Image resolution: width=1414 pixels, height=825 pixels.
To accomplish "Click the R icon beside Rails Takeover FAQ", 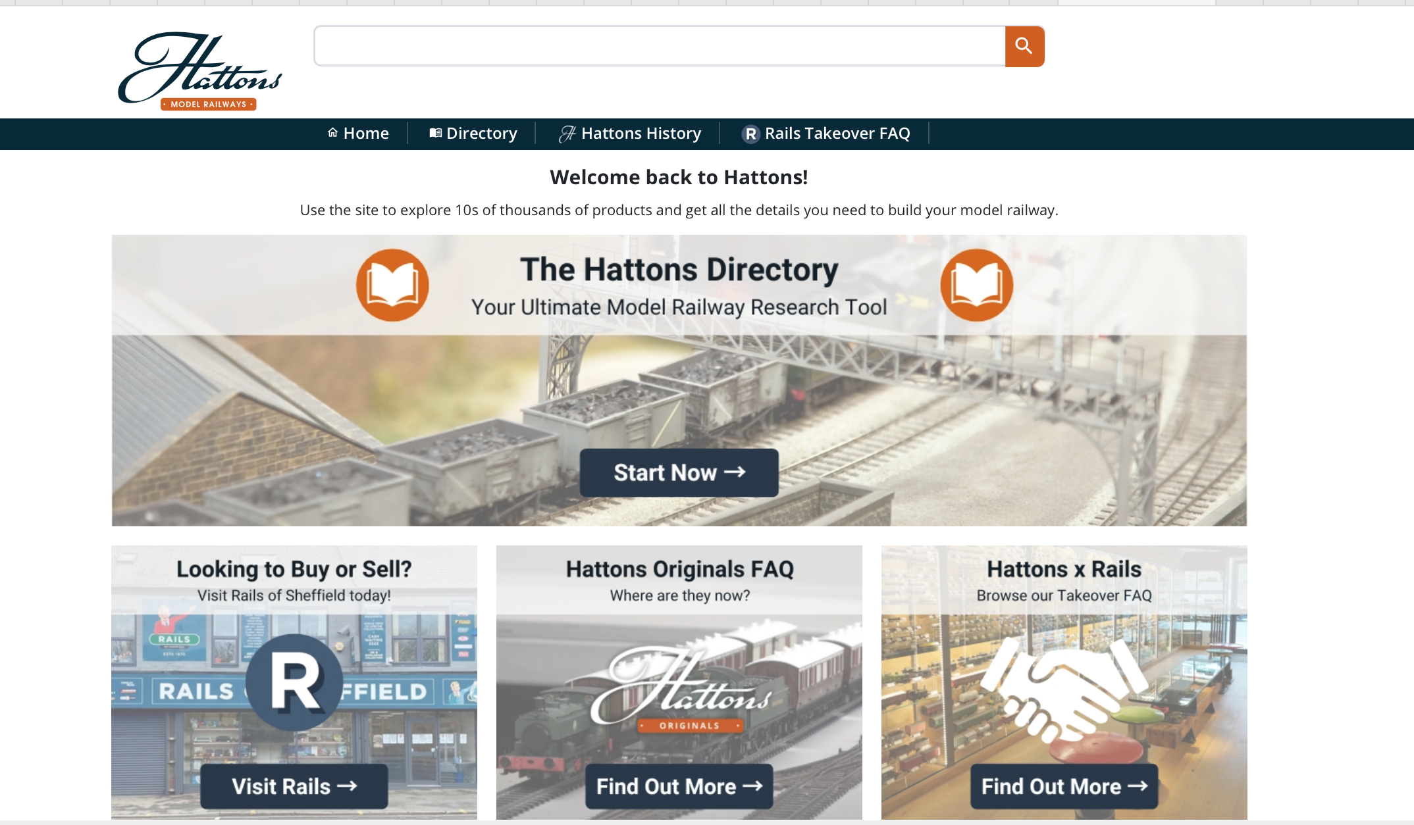I will [750, 134].
